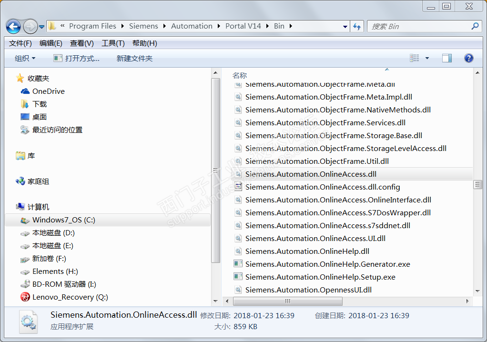Go back with the blue Back arrow

[13, 26]
